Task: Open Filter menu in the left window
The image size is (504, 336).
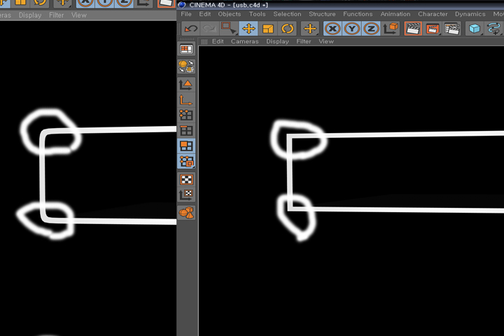Action: coord(56,15)
